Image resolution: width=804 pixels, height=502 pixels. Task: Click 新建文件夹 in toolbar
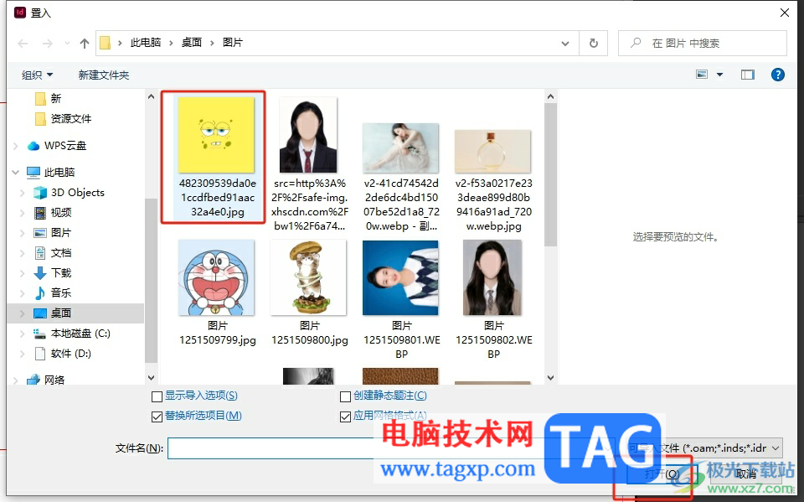coord(104,75)
